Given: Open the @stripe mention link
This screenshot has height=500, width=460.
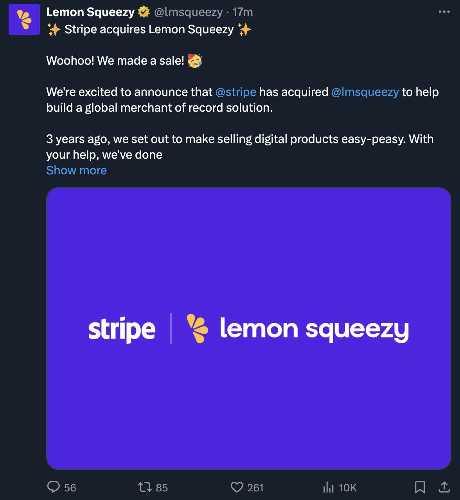Looking at the screenshot, I should 235,92.
